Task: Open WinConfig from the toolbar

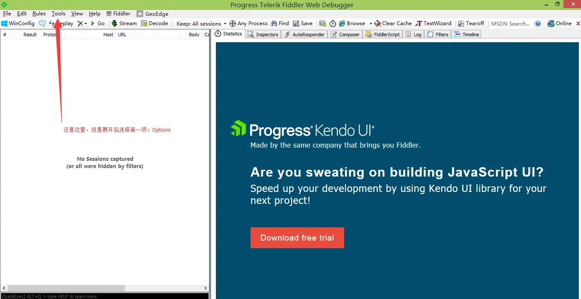Action: click(18, 23)
